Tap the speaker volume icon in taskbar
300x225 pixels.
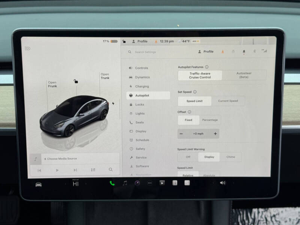click(x=222, y=184)
